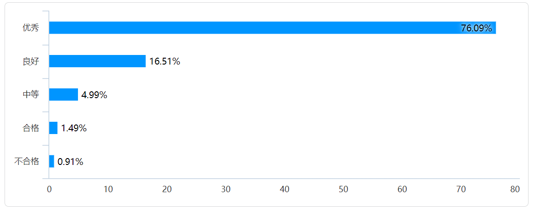Select the 合格 axis label

[x=31, y=128]
